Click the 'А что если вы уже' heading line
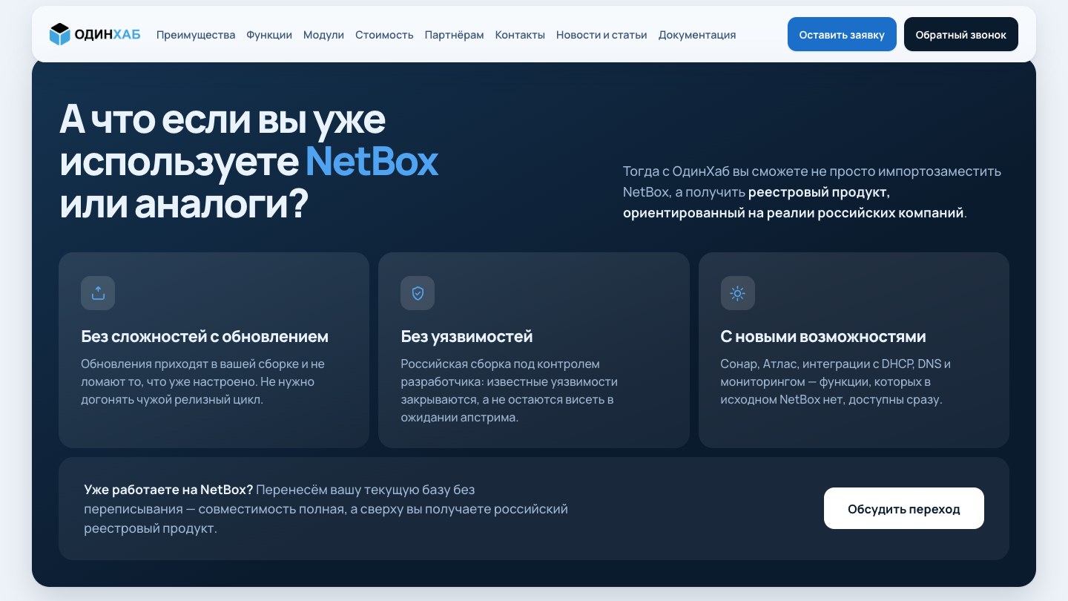The width and height of the screenshot is (1068, 601). (x=222, y=119)
